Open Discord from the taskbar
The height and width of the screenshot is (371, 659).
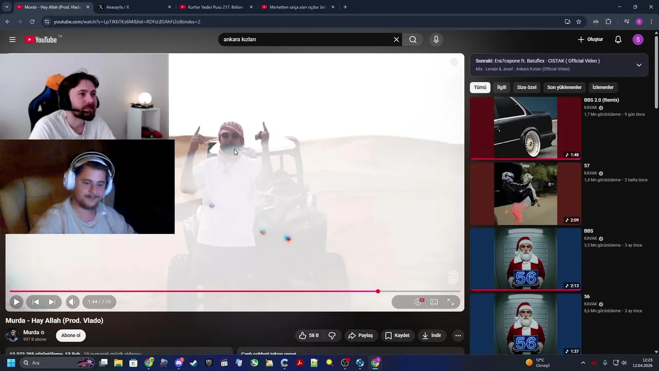(179, 363)
